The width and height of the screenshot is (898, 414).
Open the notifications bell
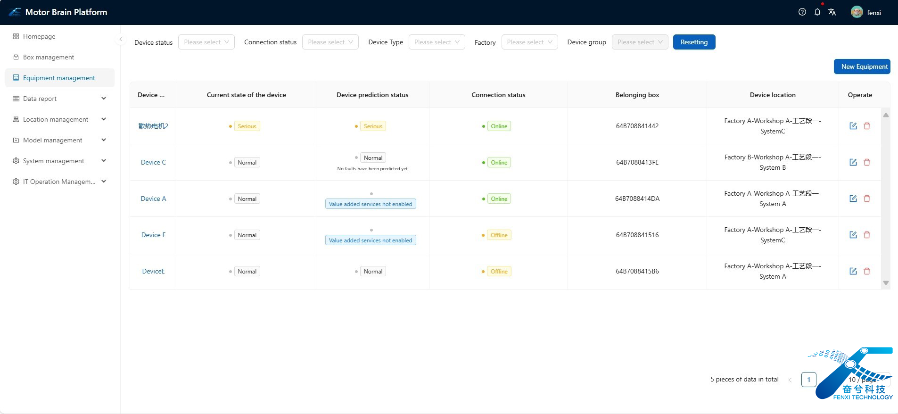[817, 12]
